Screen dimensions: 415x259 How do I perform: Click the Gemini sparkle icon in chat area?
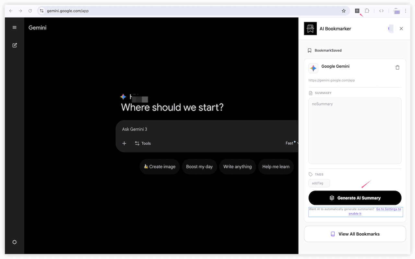pyautogui.click(x=123, y=96)
